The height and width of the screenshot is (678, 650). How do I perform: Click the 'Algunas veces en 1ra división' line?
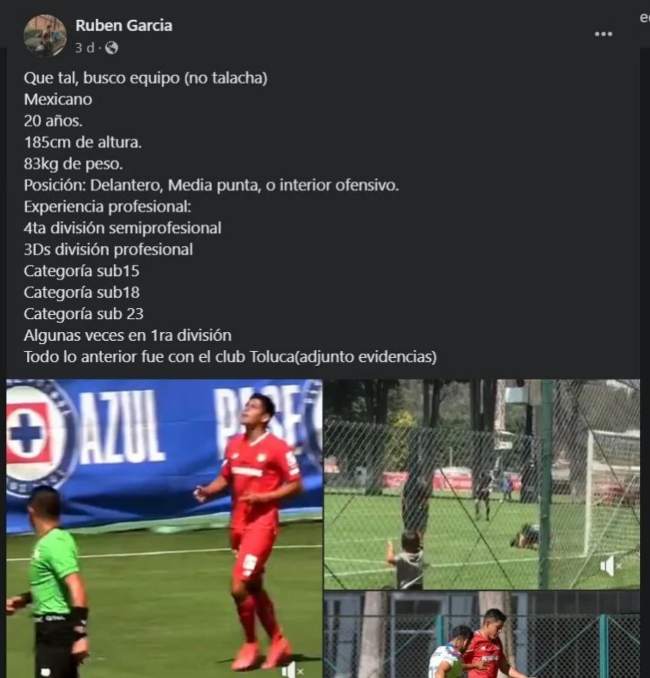[128, 335]
